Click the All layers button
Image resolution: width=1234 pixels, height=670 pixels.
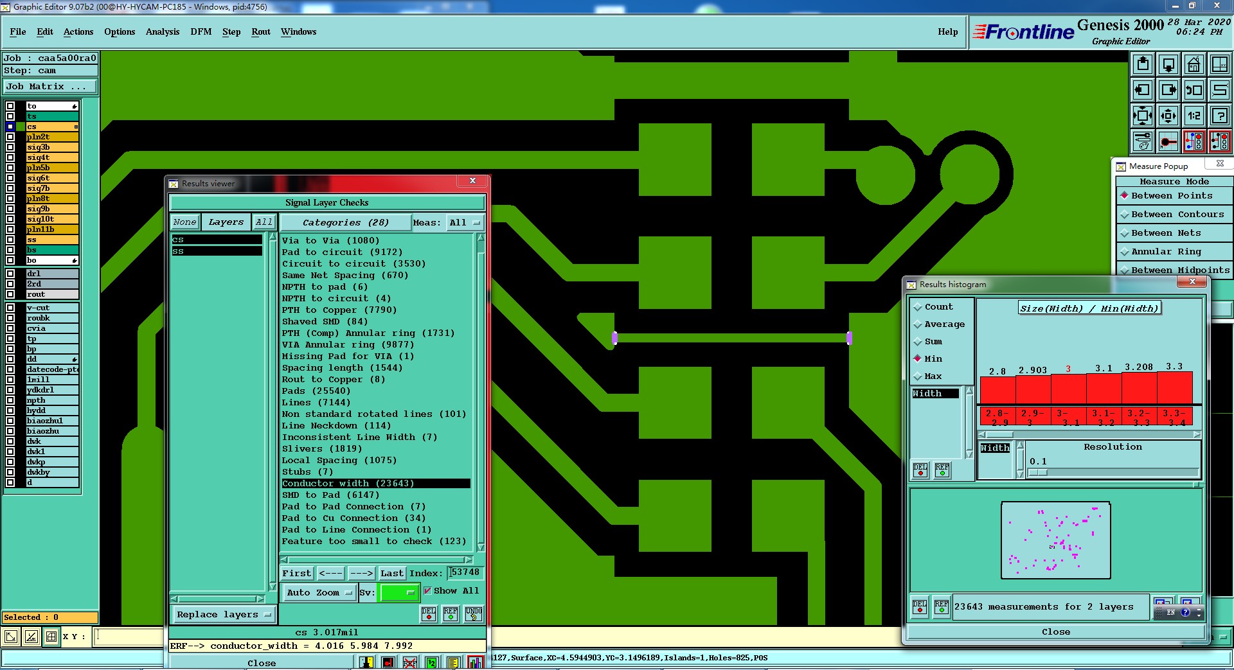(x=264, y=222)
